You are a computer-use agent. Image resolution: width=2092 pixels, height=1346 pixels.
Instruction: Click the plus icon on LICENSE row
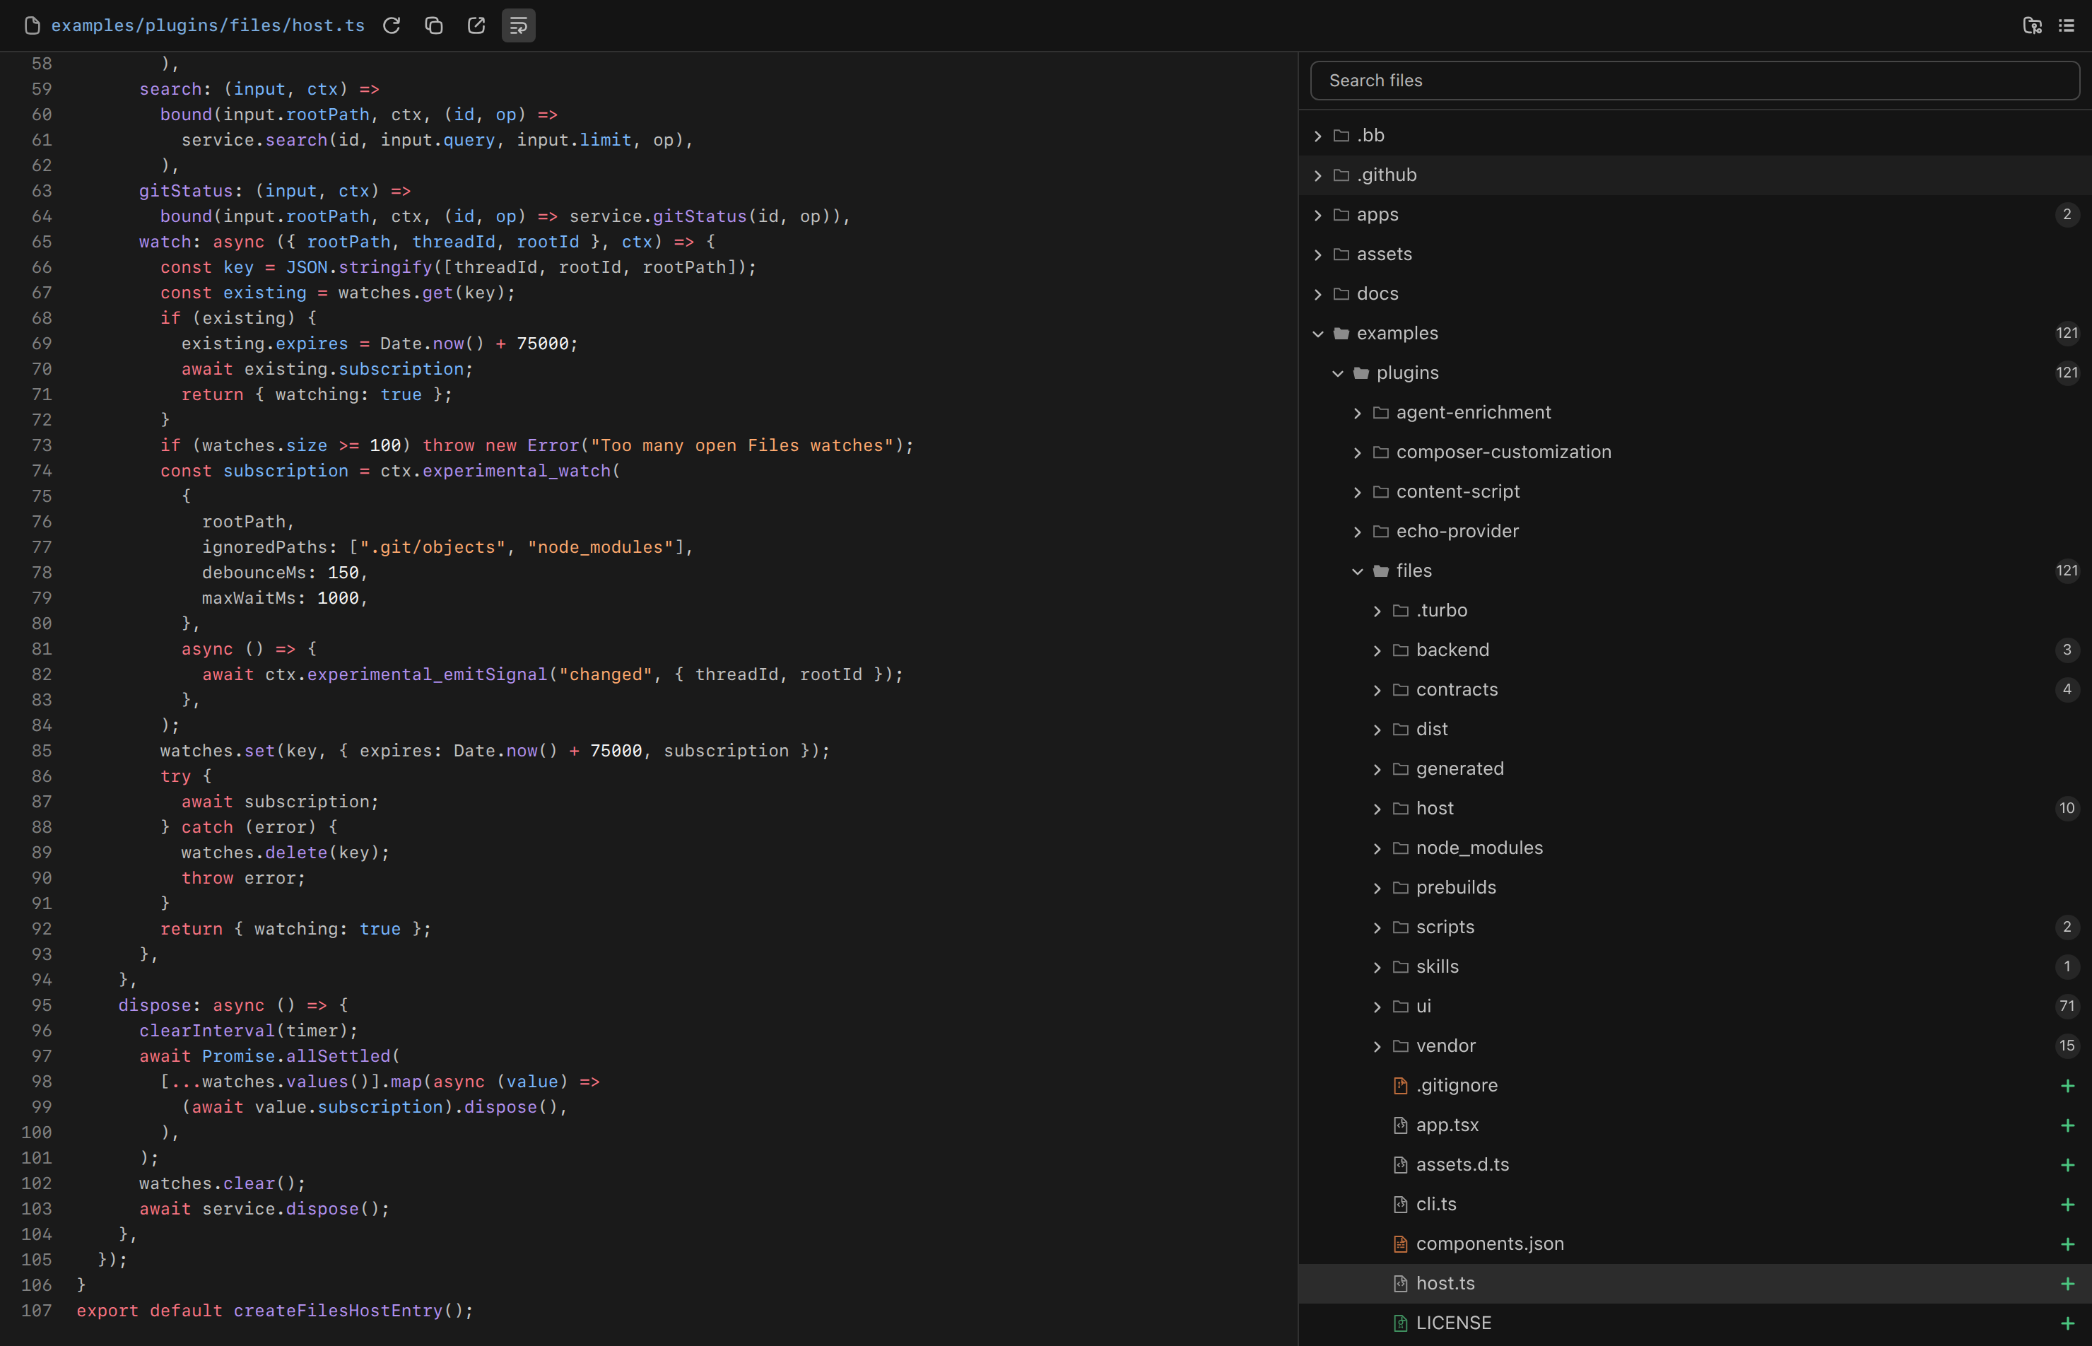point(2067,1323)
